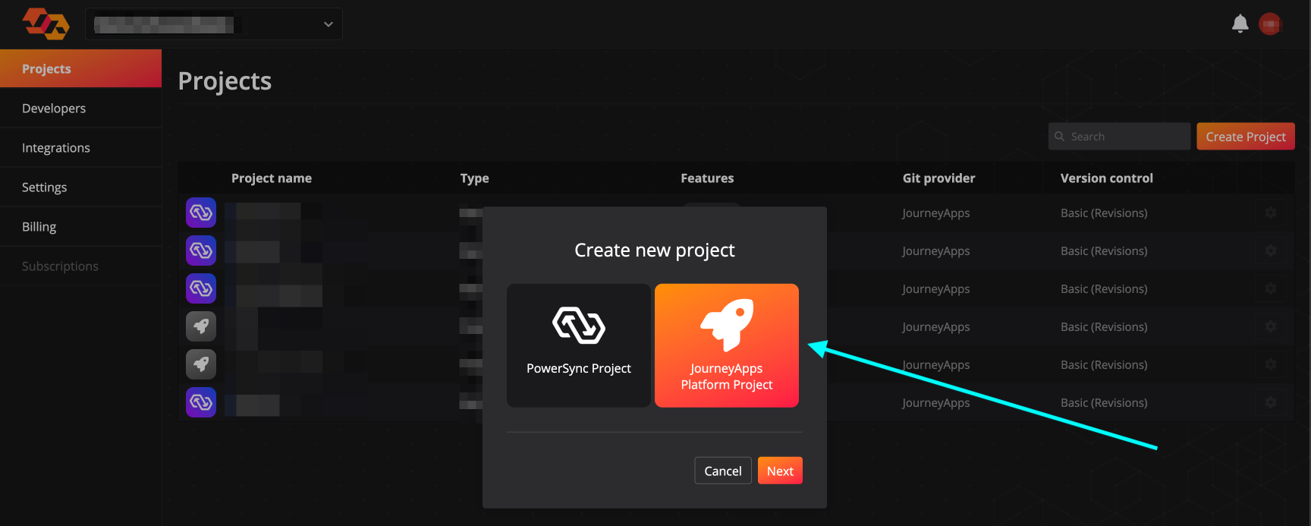Open Subscriptions in the sidebar

(80, 266)
